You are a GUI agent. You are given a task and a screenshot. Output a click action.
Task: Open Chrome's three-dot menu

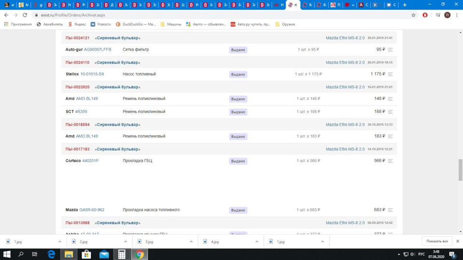click(x=457, y=15)
